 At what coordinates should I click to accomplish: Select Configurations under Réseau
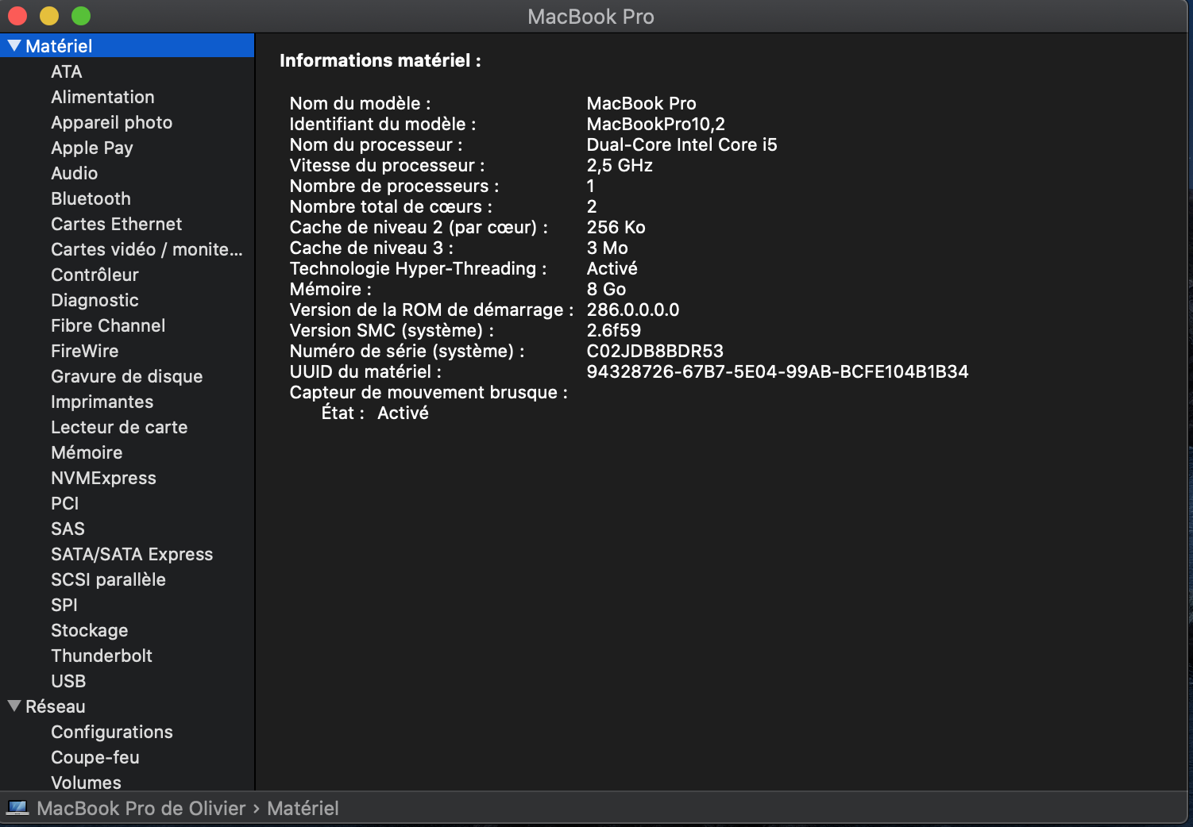[x=111, y=732]
